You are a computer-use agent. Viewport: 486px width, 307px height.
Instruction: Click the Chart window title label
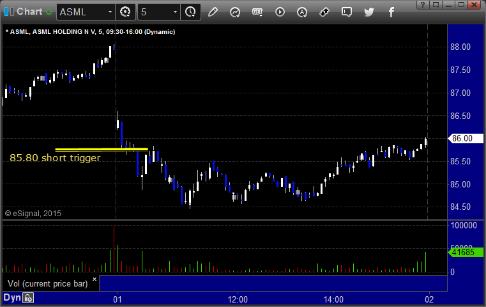click(x=29, y=12)
